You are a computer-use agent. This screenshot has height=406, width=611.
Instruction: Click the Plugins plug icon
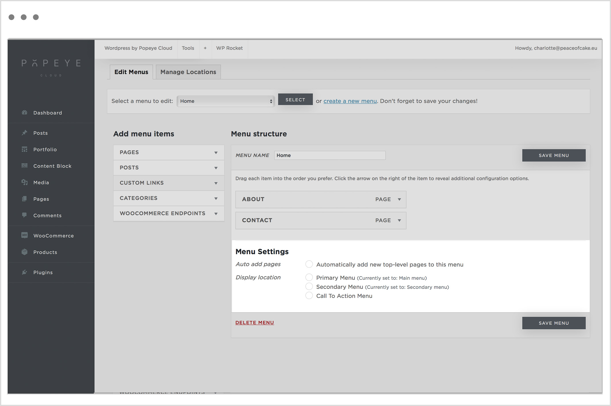24,272
